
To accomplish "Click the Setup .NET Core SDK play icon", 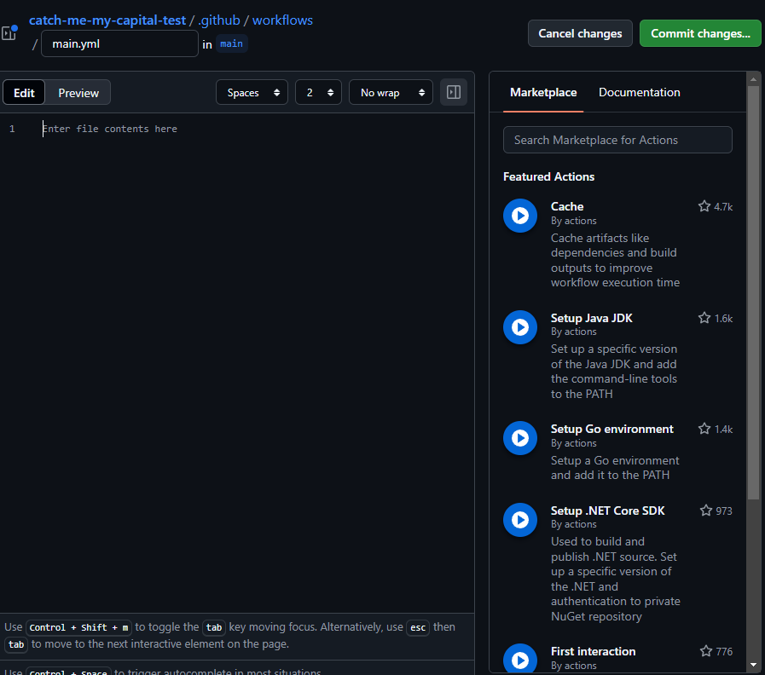I will click(520, 520).
